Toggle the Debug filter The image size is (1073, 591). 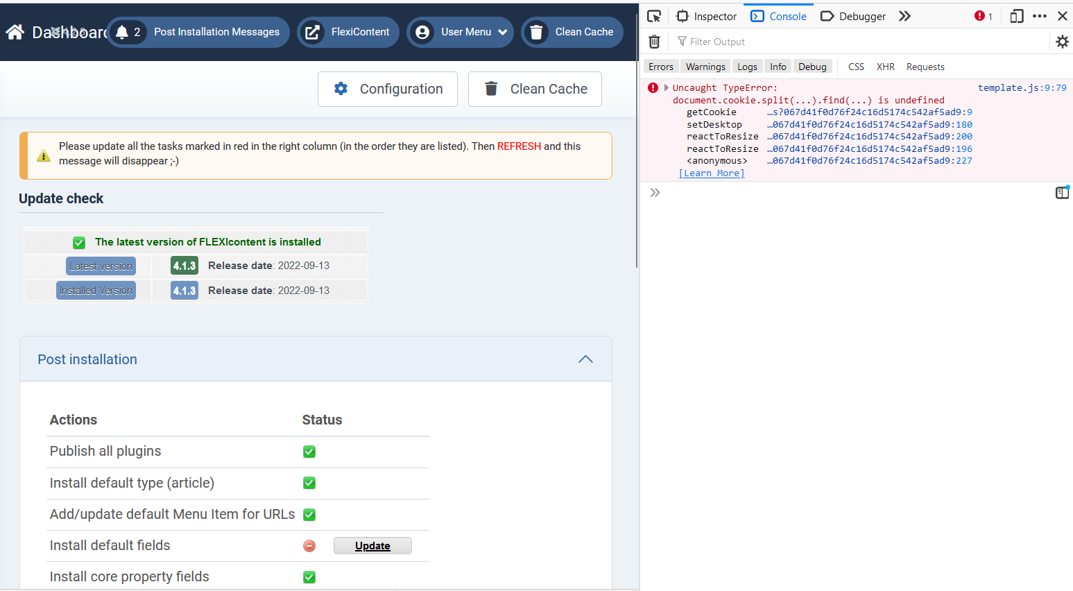[x=812, y=67]
